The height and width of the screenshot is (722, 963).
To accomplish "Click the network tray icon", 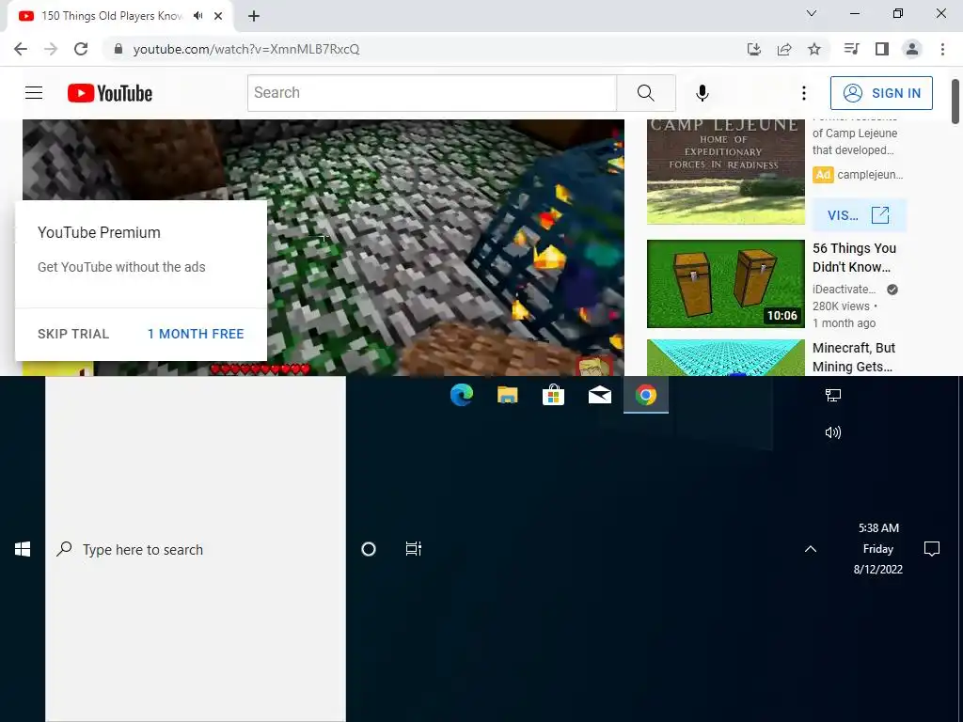I will (833, 395).
